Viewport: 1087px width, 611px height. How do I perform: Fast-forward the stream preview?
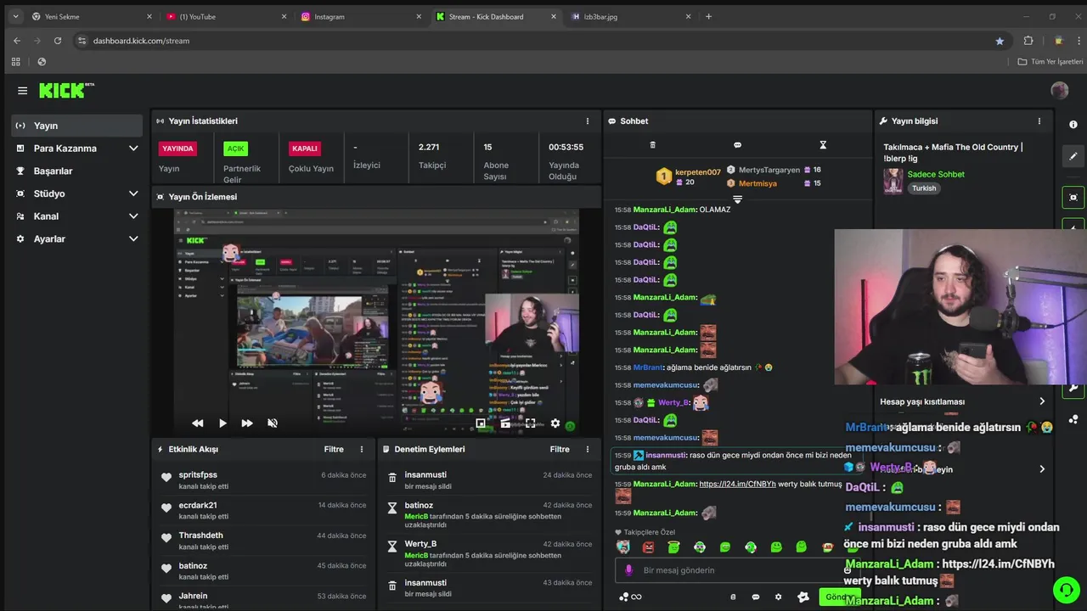(247, 423)
